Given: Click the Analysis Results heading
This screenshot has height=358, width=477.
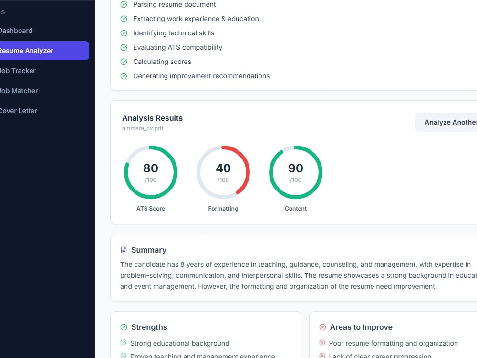Looking at the screenshot, I should [153, 118].
